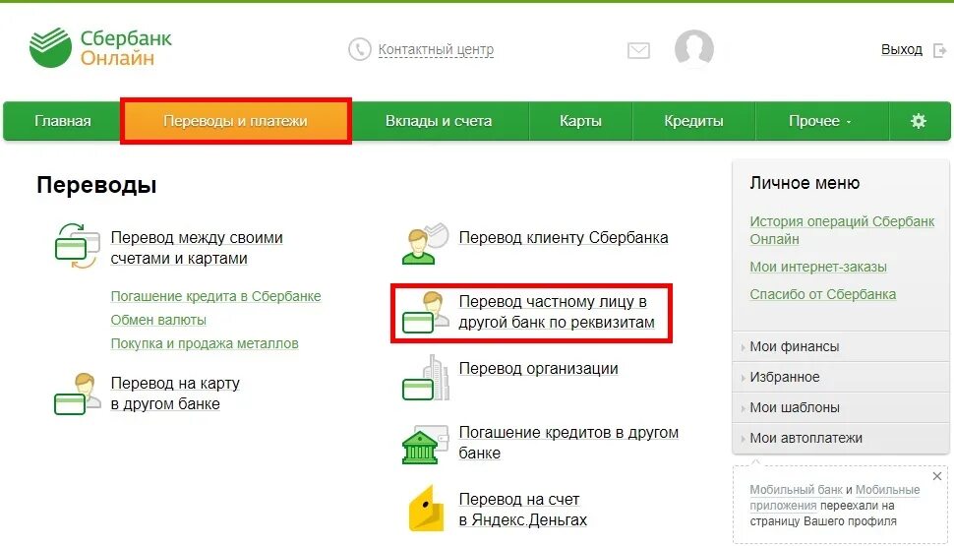The image size is (954, 546).
Task: Click the Мобильный банк link in notice
Action: pos(796,489)
